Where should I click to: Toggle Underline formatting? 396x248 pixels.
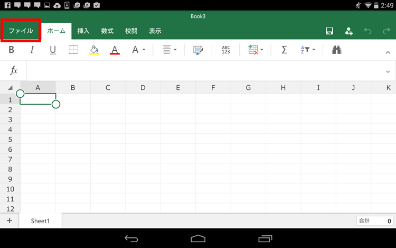53,50
